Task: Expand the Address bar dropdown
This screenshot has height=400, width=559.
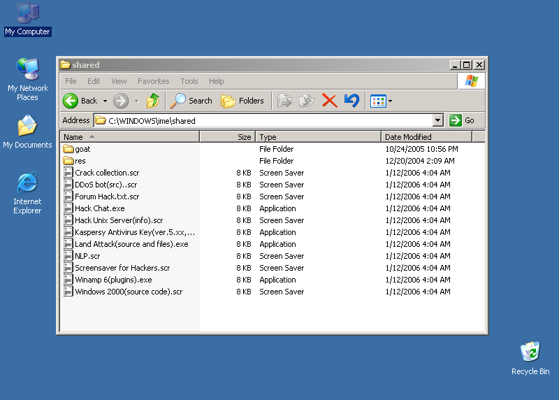Action: tap(438, 120)
